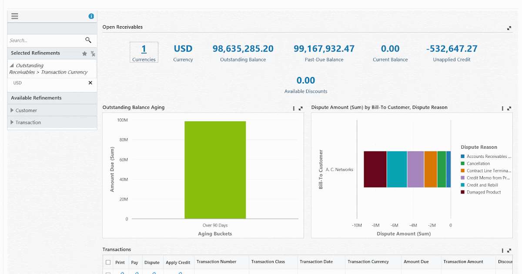Click the search magnifier icon
Screen dimensions: 522x274
point(88,40)
